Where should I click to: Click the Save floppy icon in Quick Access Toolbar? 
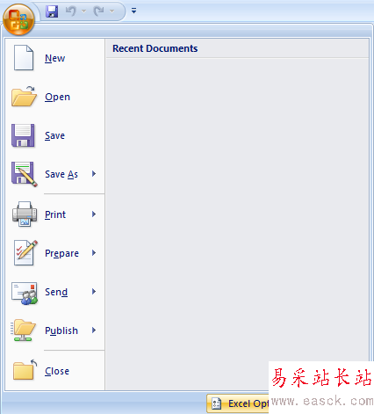[x=52, y=11]
